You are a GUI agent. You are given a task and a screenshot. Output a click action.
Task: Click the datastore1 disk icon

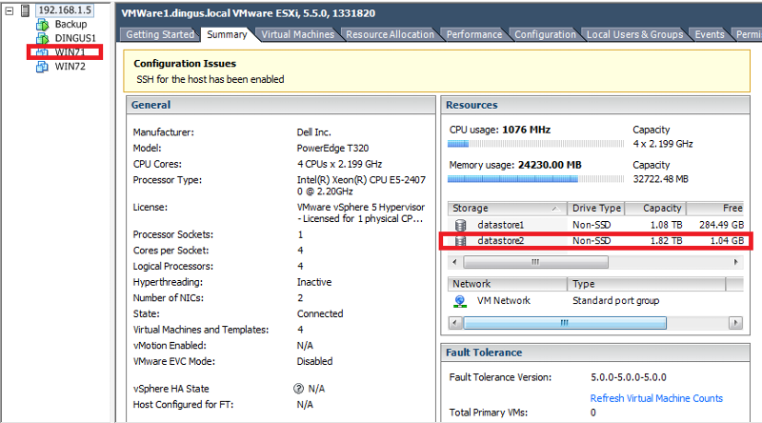(460, 225)
